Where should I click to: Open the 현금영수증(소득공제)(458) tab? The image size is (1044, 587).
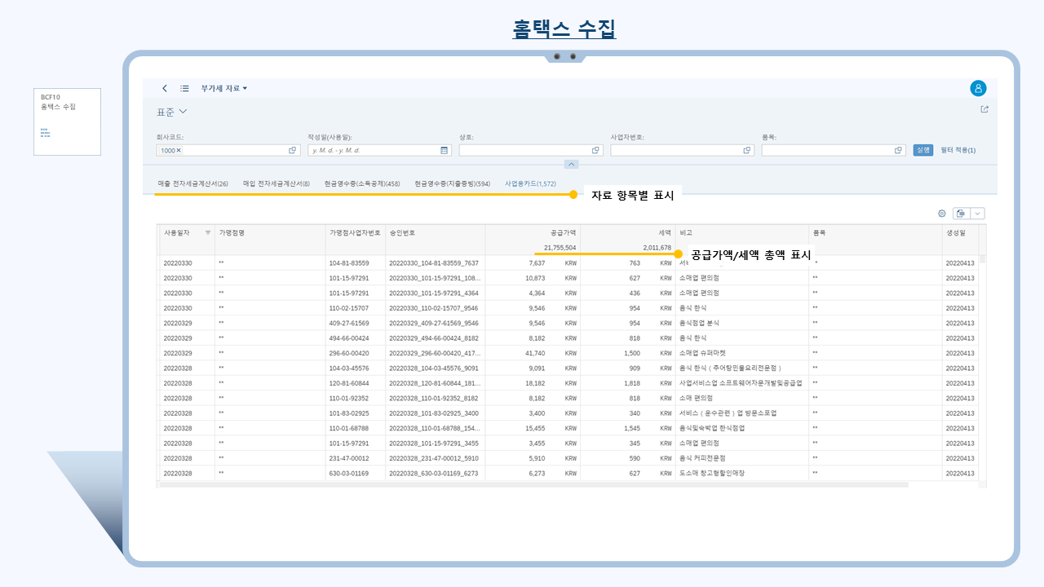point(362,183)
